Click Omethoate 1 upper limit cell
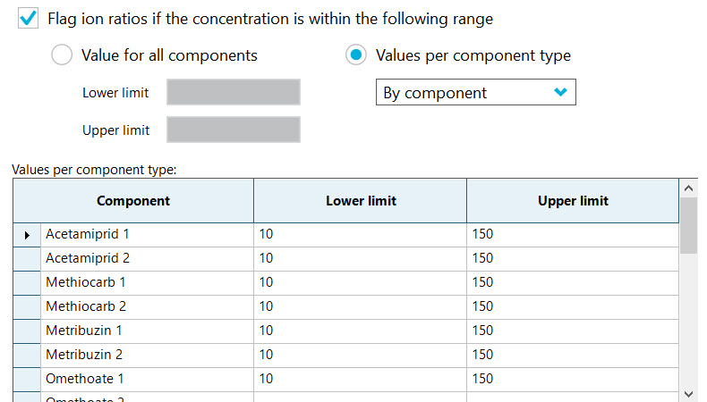Screen dimensions: 707x402 (x=573, y=379)
